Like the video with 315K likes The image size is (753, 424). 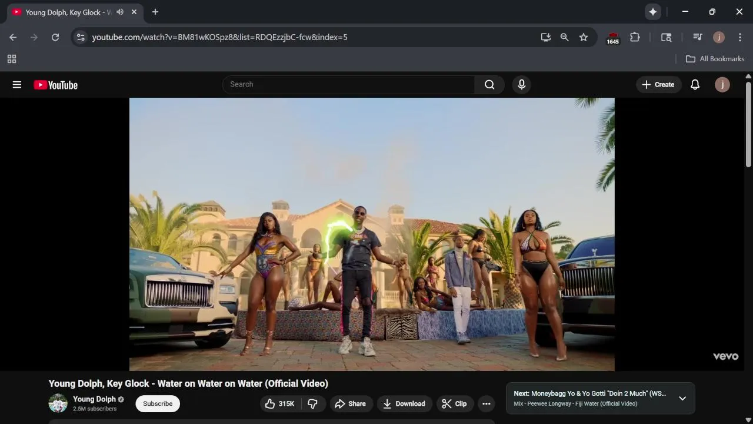279,403
